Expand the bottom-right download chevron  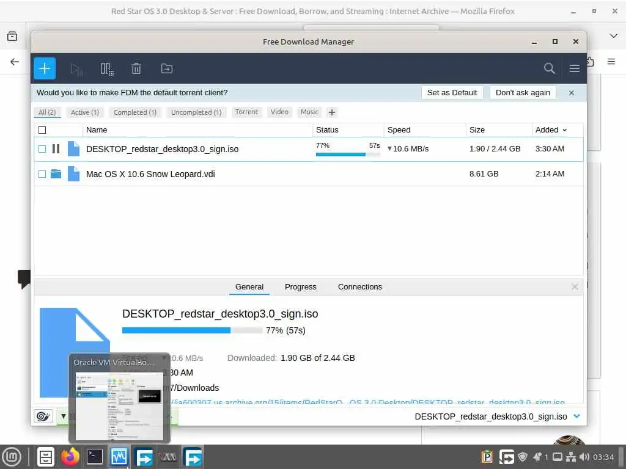(576, 416)
